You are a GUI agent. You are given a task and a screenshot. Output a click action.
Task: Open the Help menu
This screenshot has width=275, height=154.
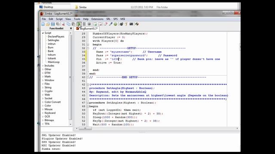tap(86, 19)
